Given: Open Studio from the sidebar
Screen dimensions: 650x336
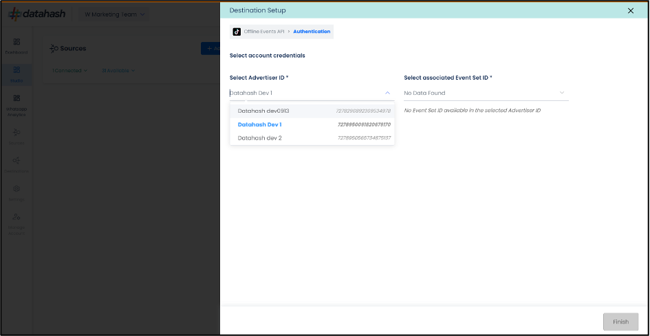Looking at the screenshot, I should tap(17, 74).
